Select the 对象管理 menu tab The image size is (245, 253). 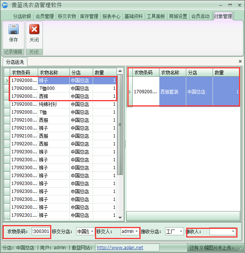[223, 16]
